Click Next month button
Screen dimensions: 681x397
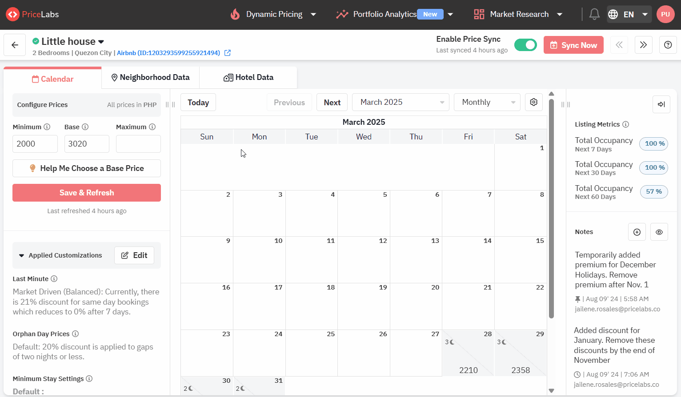(332, 102)
